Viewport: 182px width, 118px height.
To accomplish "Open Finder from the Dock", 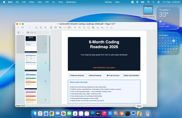I will pyautogui.click(x=34, y=114).
